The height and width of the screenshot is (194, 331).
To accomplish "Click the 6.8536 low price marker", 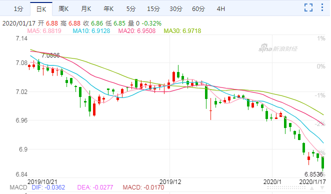I will (x=313, y=174).
